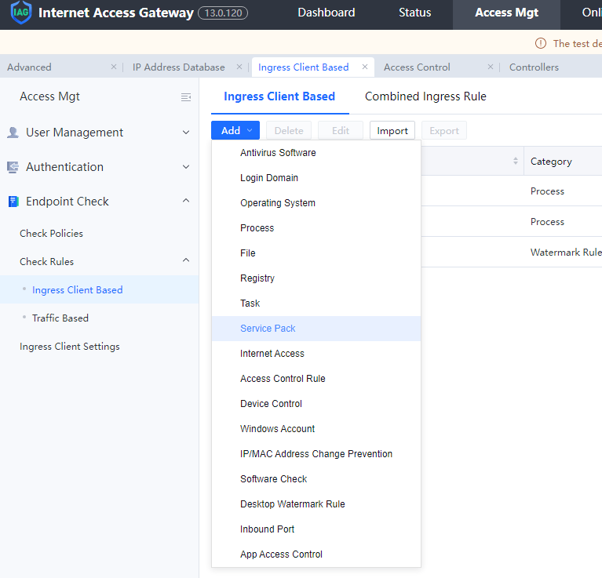Switch to Combined Ingress Rule tab
This screenshot has width=602, height=578.
click(425, 96)
